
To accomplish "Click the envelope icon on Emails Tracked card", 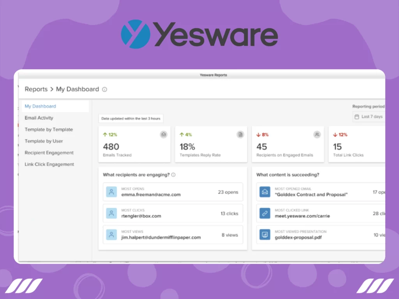I will 164,134.
